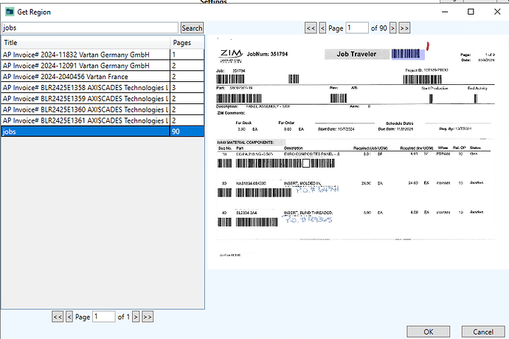Close the Get Region window
The image size is (509, 339).
tap(497, 12)
